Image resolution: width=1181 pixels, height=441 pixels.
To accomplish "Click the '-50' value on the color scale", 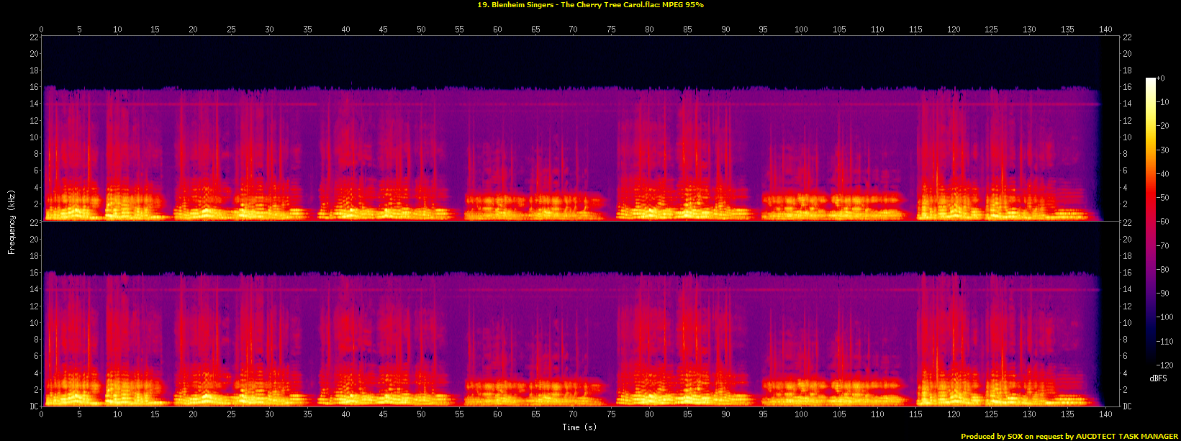I will (x=1163, y=198).
